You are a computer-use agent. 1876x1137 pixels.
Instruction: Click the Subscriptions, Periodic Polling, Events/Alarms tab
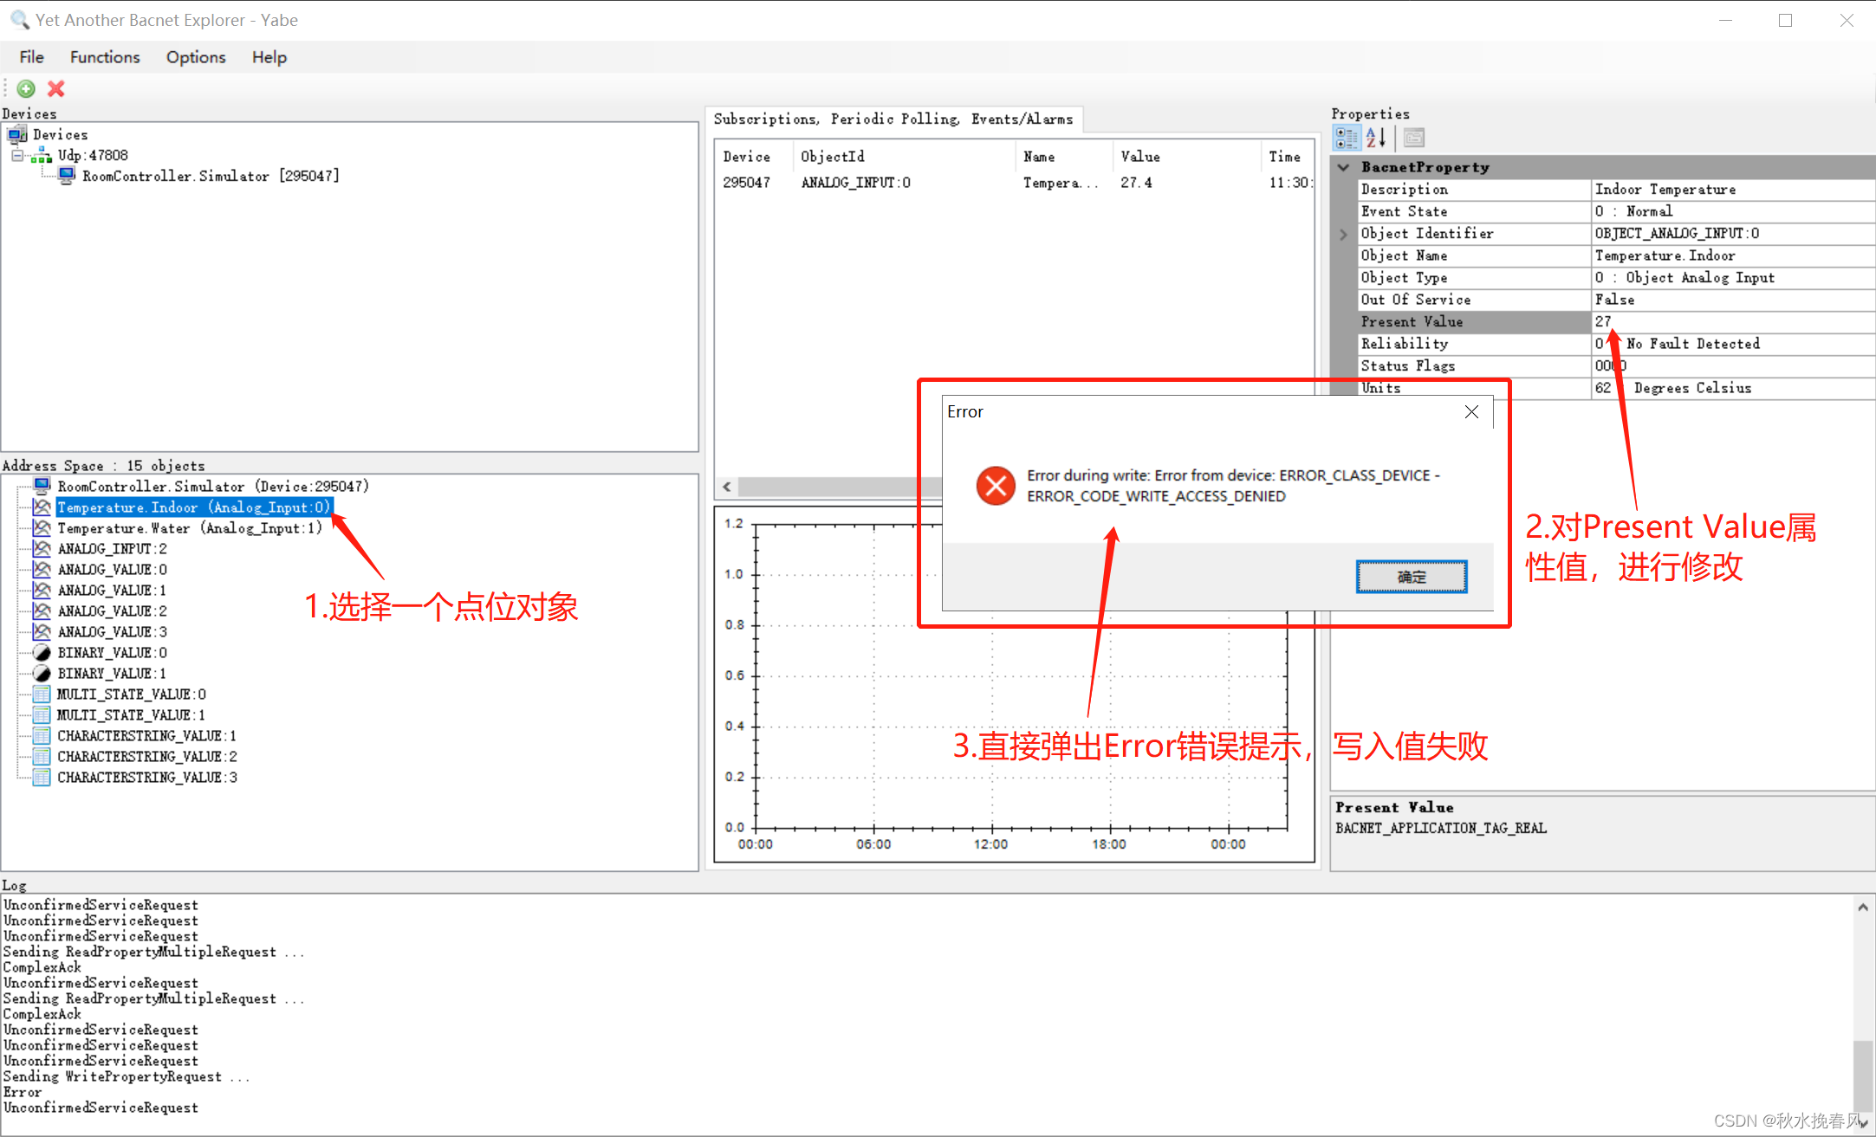click(x=894, y=119)
